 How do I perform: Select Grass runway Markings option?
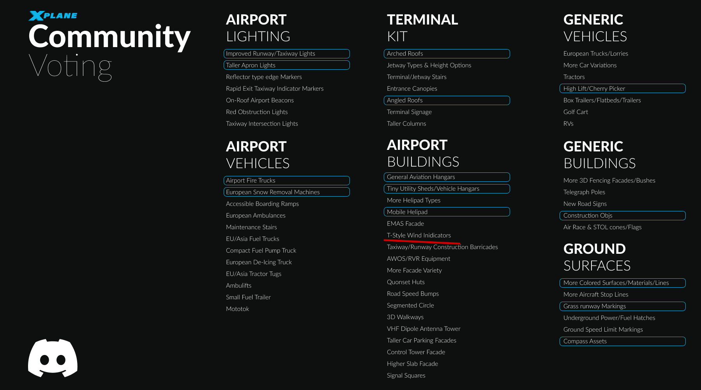click(x=622, y=306)
